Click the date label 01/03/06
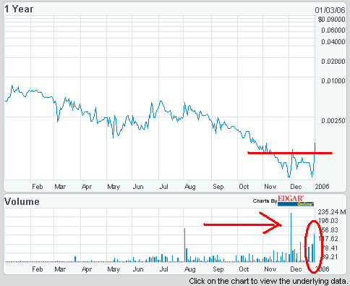The height and width of the screenshot is (286, 350). click(x=330, y=10)
